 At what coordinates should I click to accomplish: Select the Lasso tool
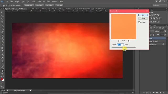click(2, 19)
